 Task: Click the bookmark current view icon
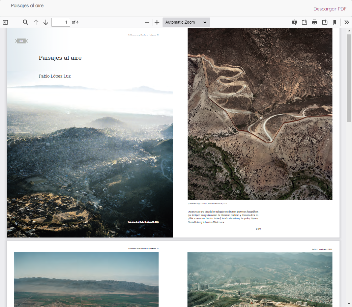(x=335, y=22)
